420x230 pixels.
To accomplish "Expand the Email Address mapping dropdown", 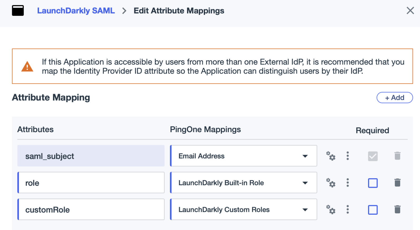I will point(305,156).
